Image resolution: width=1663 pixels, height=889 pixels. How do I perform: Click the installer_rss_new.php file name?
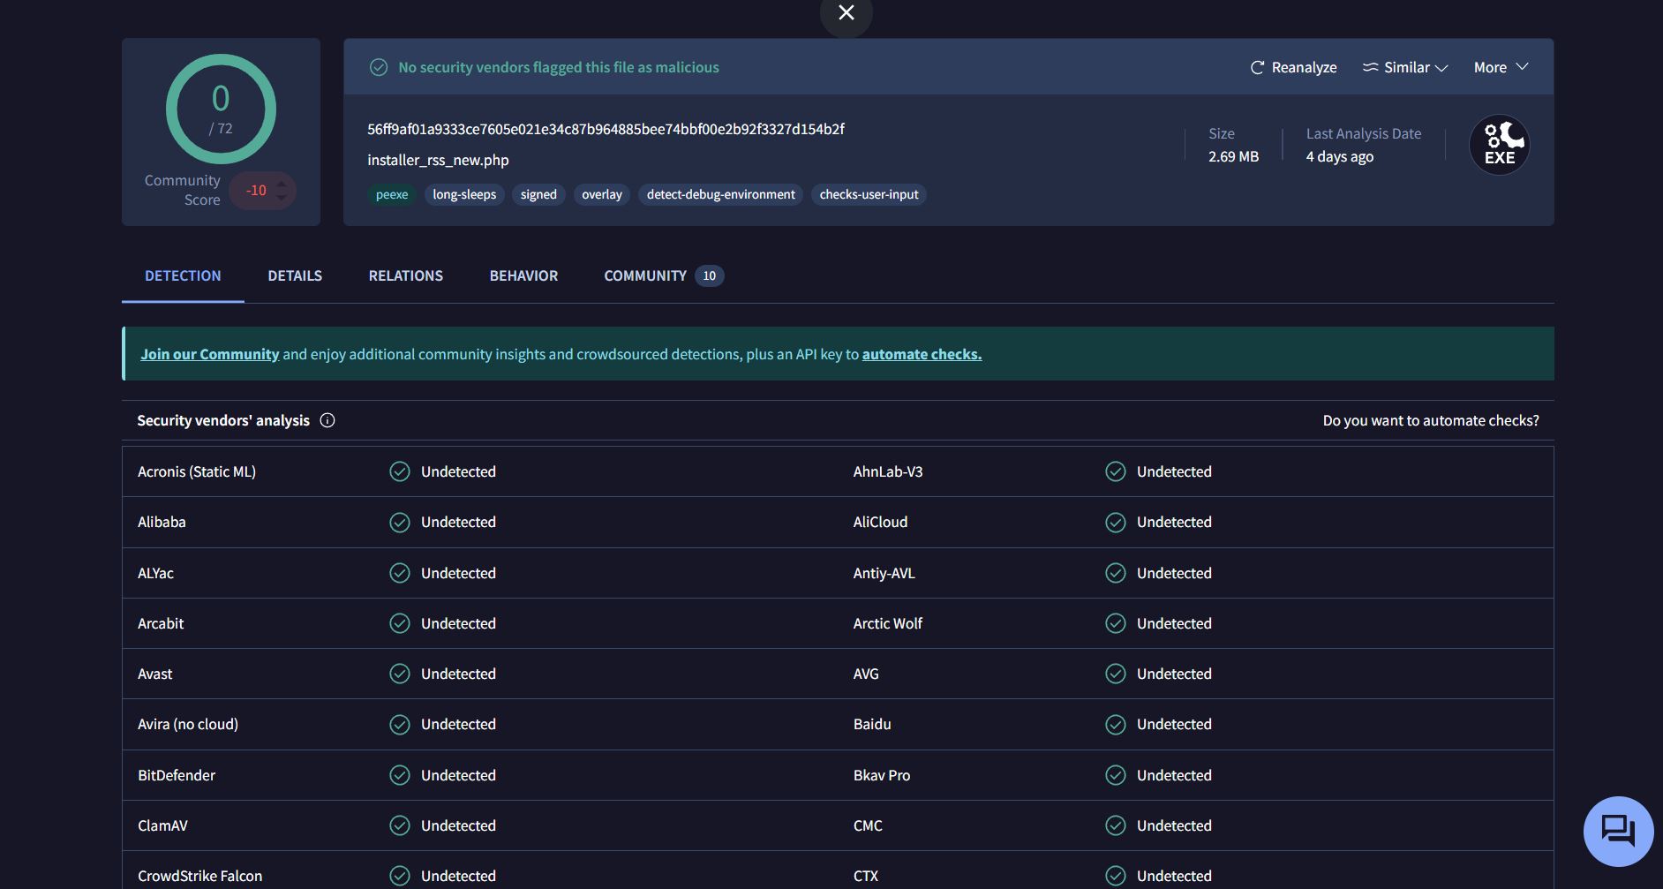pyautogui.click(x=438, y=160)
